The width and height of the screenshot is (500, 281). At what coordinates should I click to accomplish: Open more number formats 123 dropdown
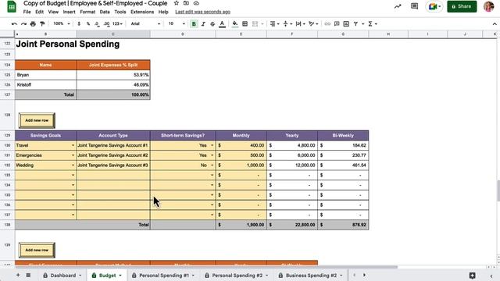point(117,24)
